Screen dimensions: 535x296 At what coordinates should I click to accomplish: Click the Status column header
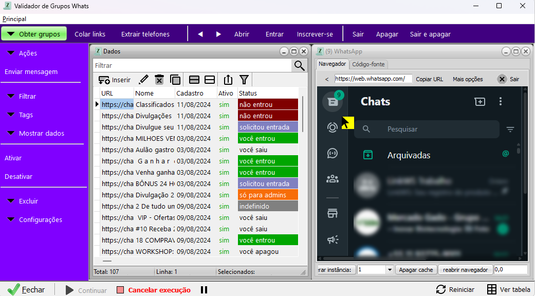point(268,93)
